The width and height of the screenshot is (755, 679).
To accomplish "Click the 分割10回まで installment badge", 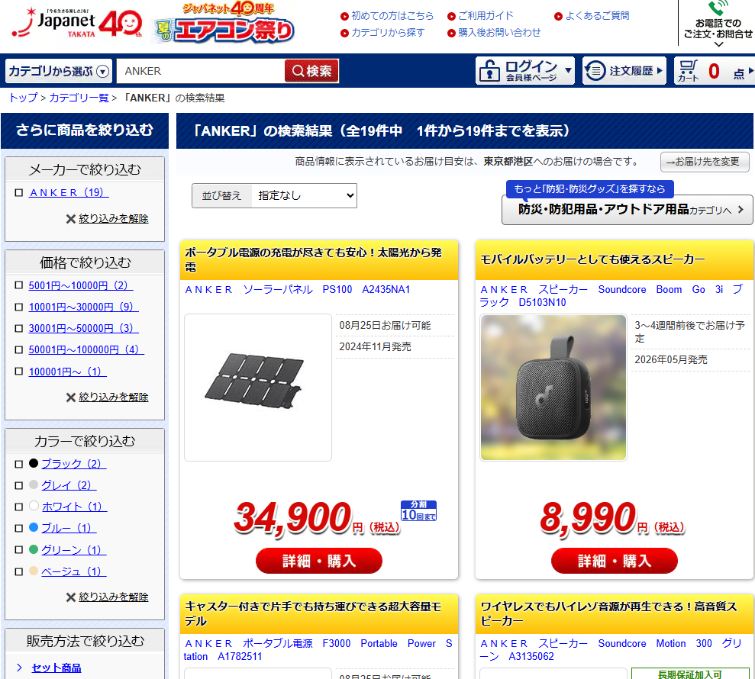I will [418, 510].
